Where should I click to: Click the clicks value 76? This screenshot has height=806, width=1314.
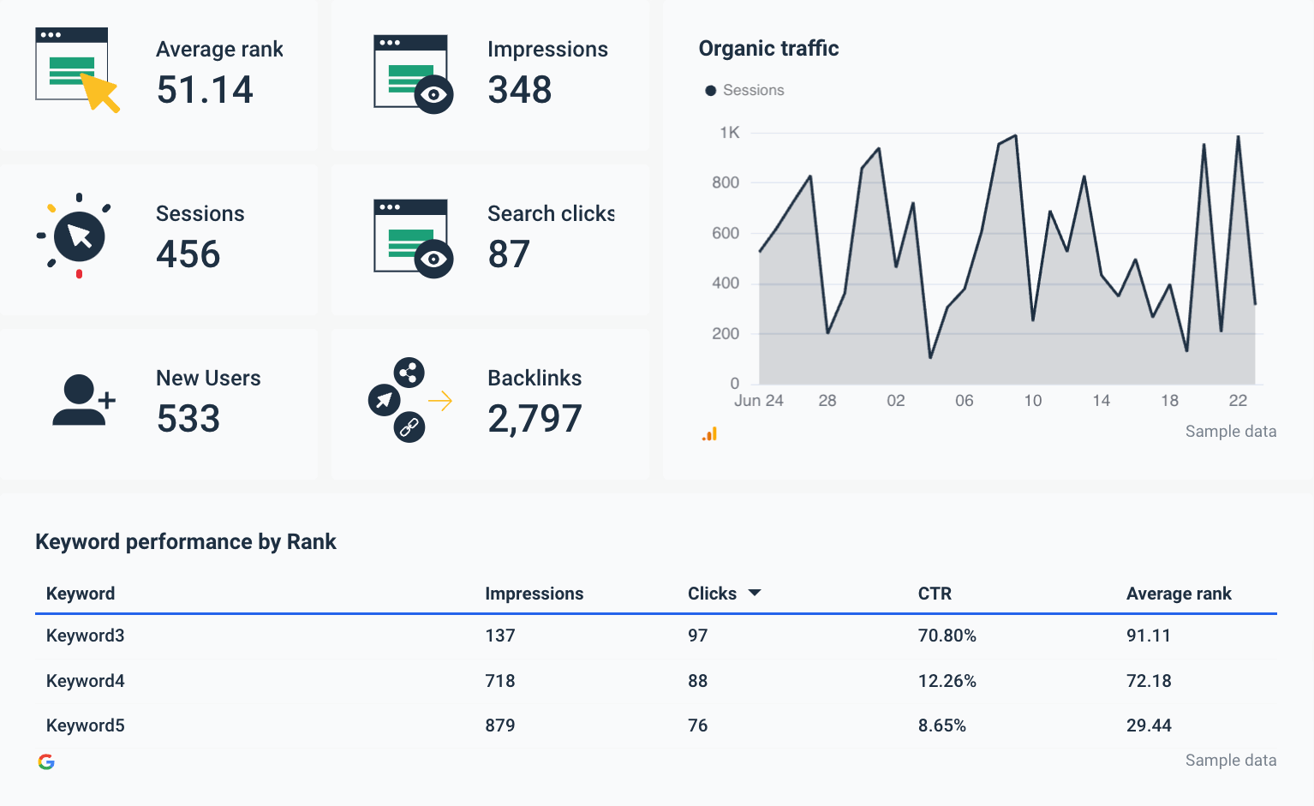(698, 725)
